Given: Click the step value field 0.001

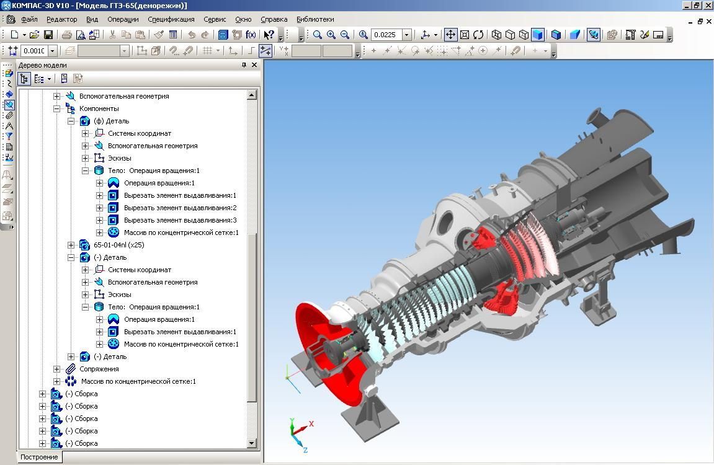Looking at the screenshot, I should point(34,51).
